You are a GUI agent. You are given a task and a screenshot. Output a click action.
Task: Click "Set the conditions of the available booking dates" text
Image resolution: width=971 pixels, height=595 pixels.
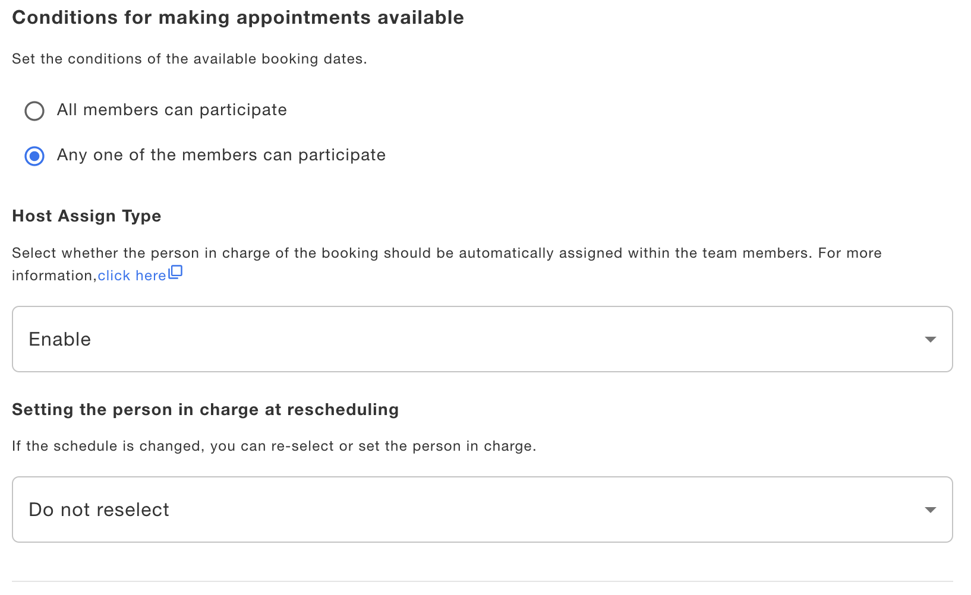click(189, 59)
